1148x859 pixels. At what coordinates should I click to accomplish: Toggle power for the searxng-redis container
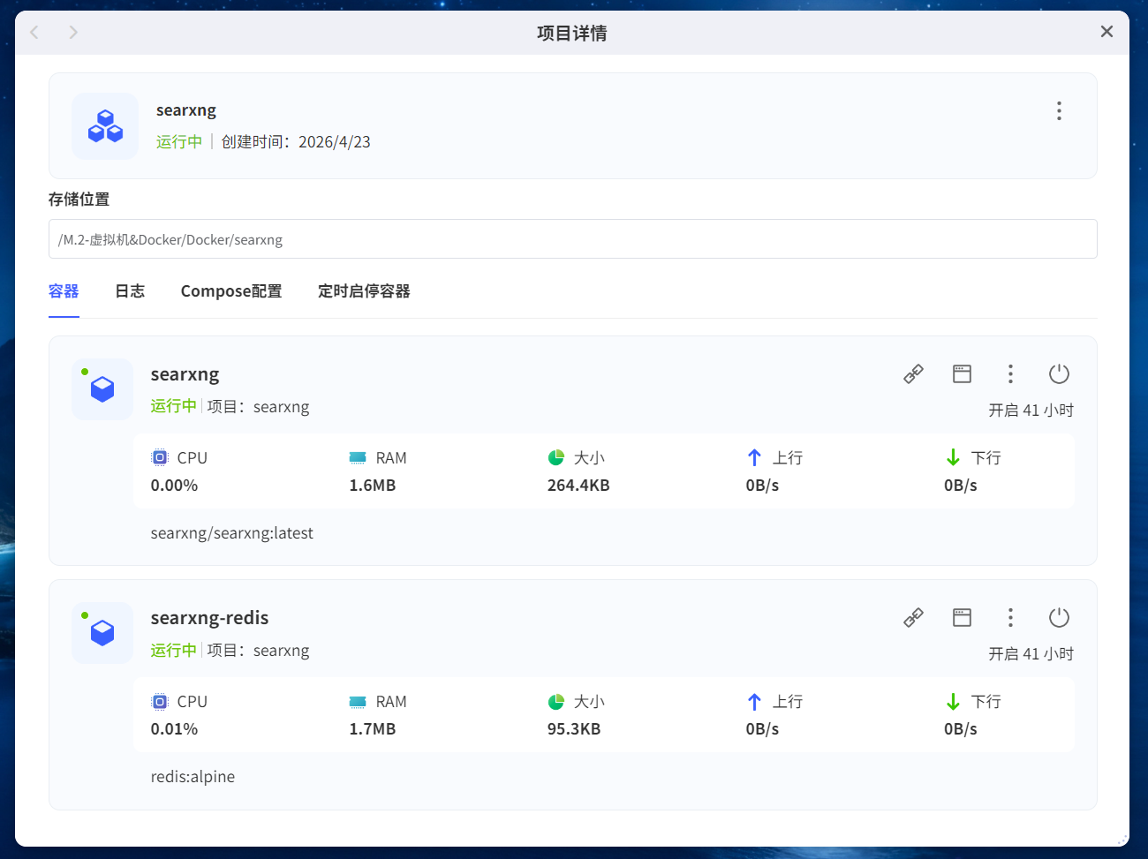[1059, 618]
